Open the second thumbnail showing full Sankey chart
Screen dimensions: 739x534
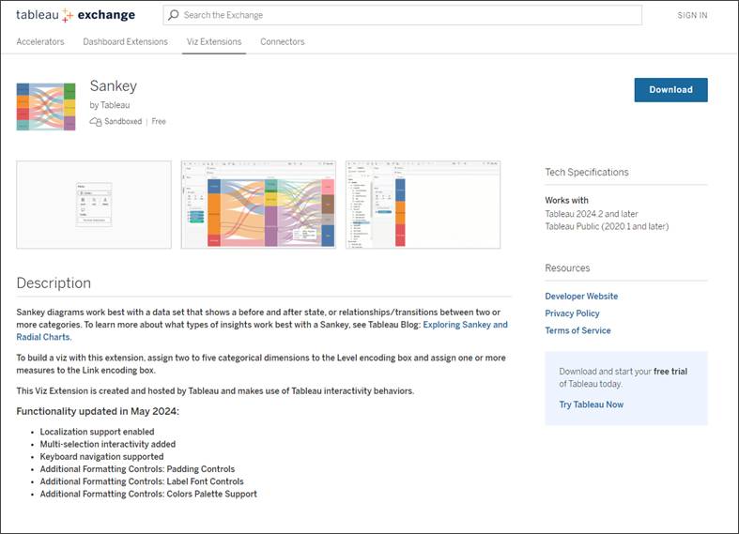(258, 205)
